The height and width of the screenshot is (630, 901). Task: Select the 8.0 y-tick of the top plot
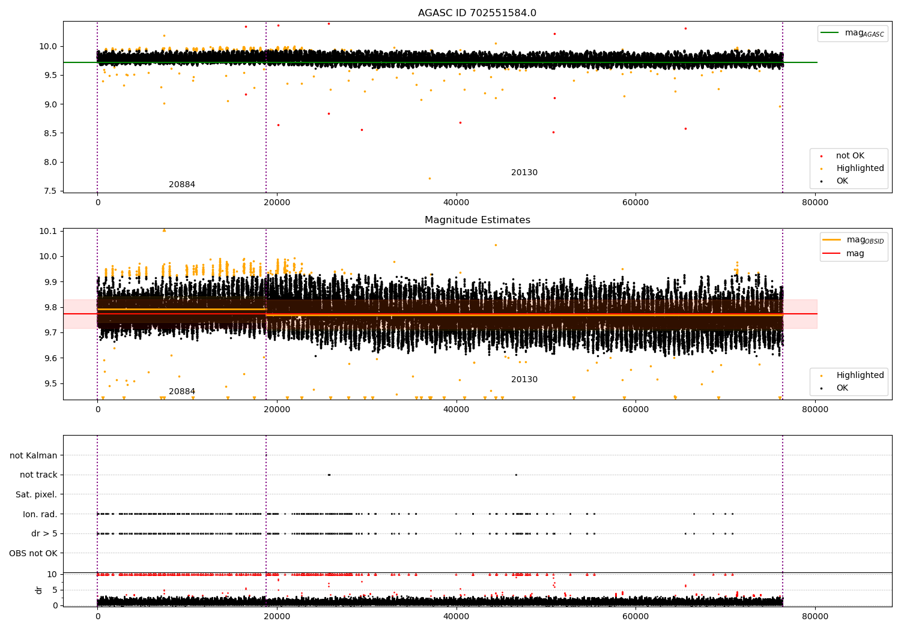click(50, 163)
